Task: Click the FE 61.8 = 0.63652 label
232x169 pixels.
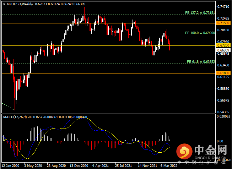Action: [x=201, y=61]
